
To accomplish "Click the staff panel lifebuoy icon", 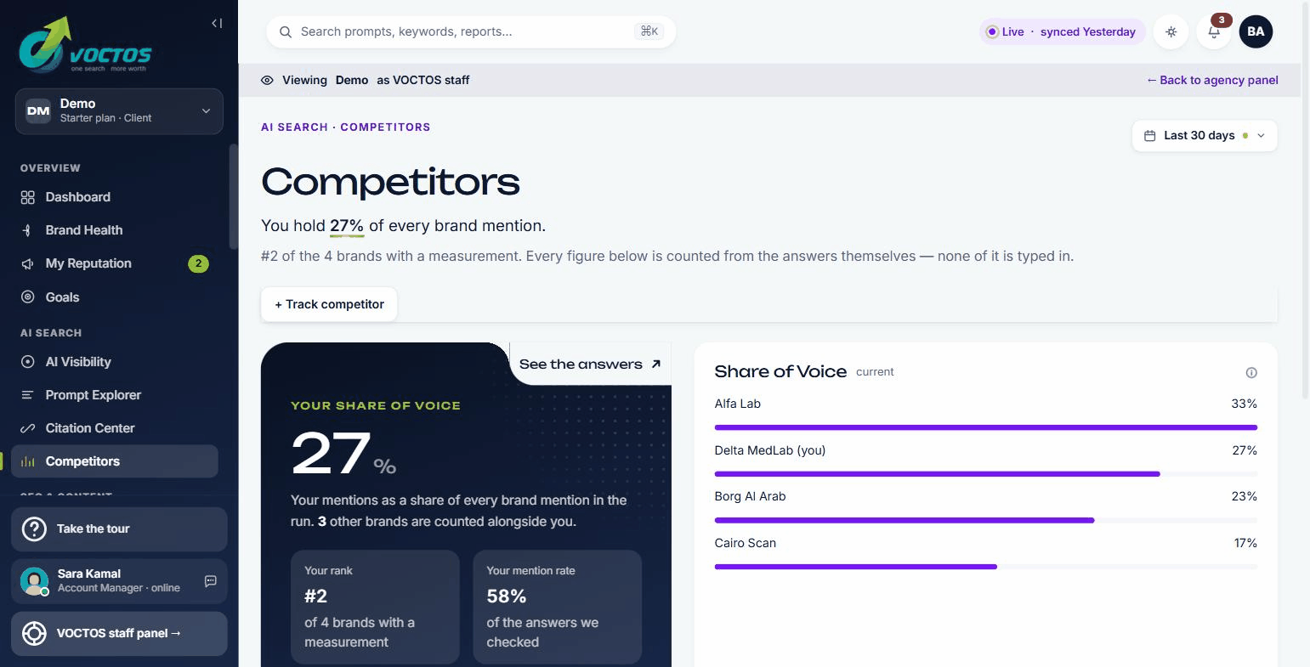I will point(34,634).
